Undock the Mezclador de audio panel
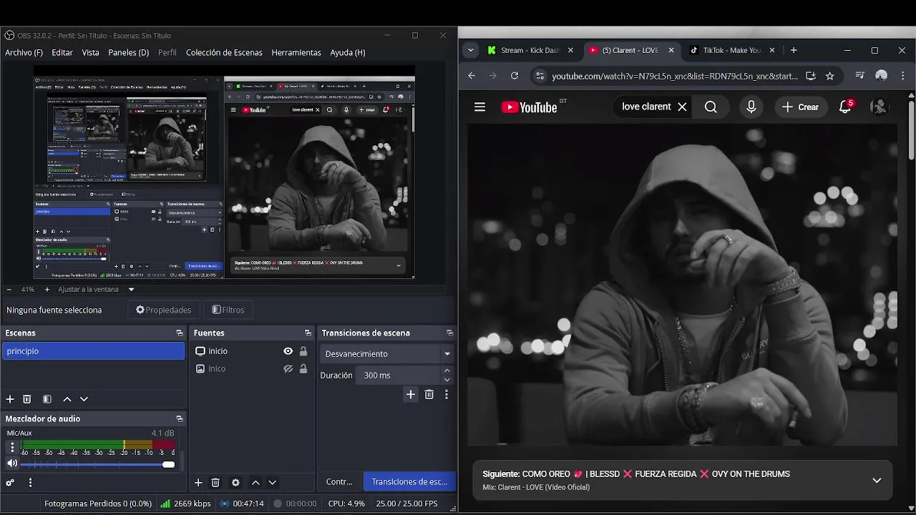916x515 pixels. click(180, 419)
